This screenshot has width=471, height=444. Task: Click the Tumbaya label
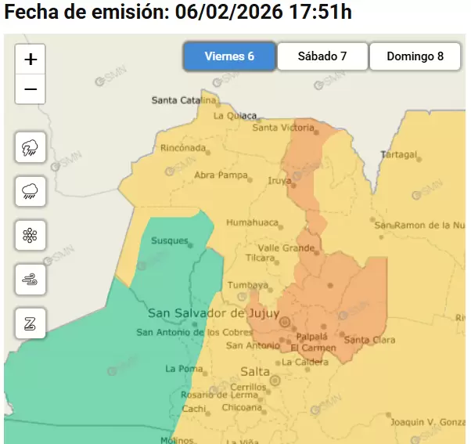click(x=248, y=285)
